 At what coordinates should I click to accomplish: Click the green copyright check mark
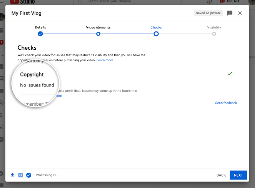pos(230,73)
